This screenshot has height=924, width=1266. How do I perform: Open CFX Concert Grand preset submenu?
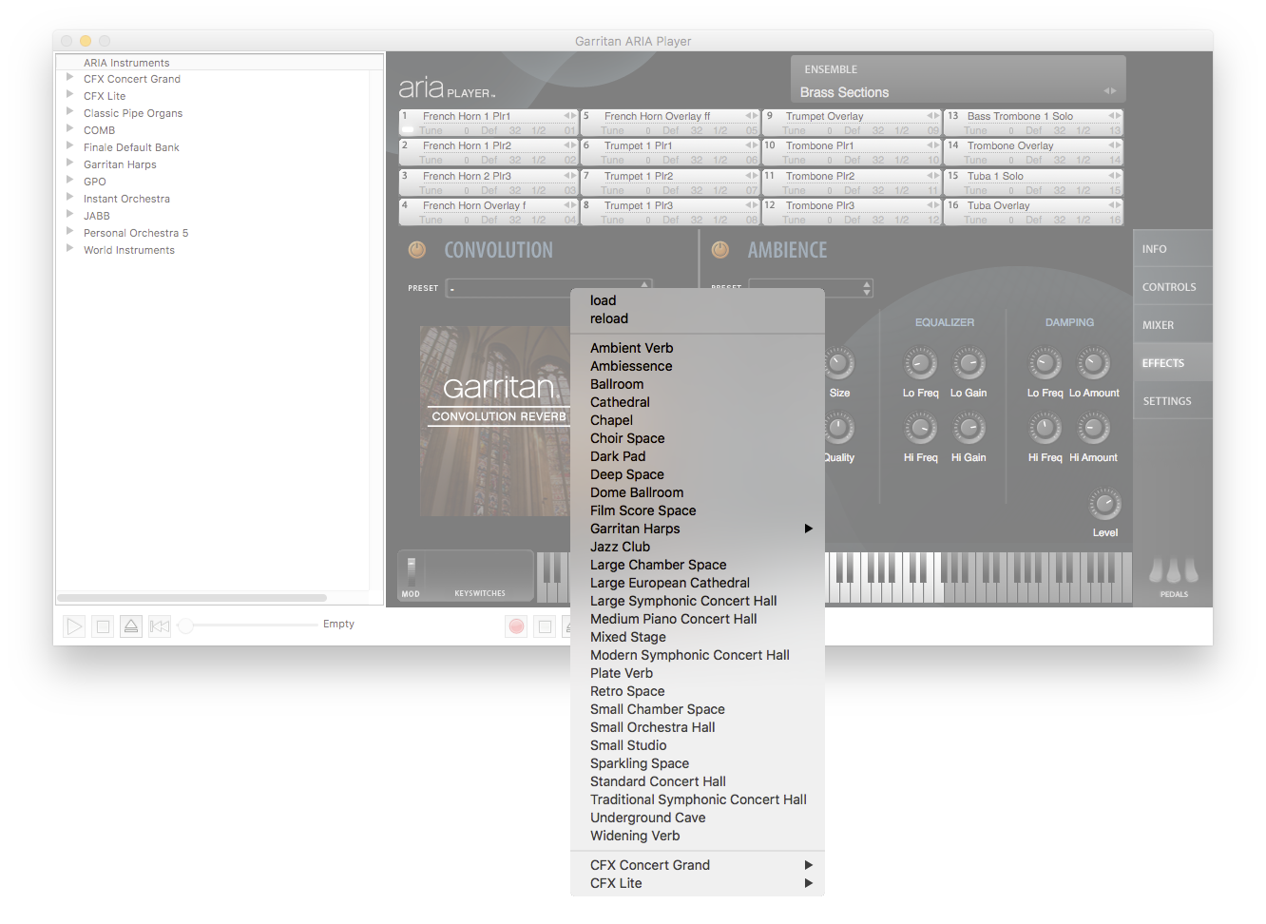[698, 865]
